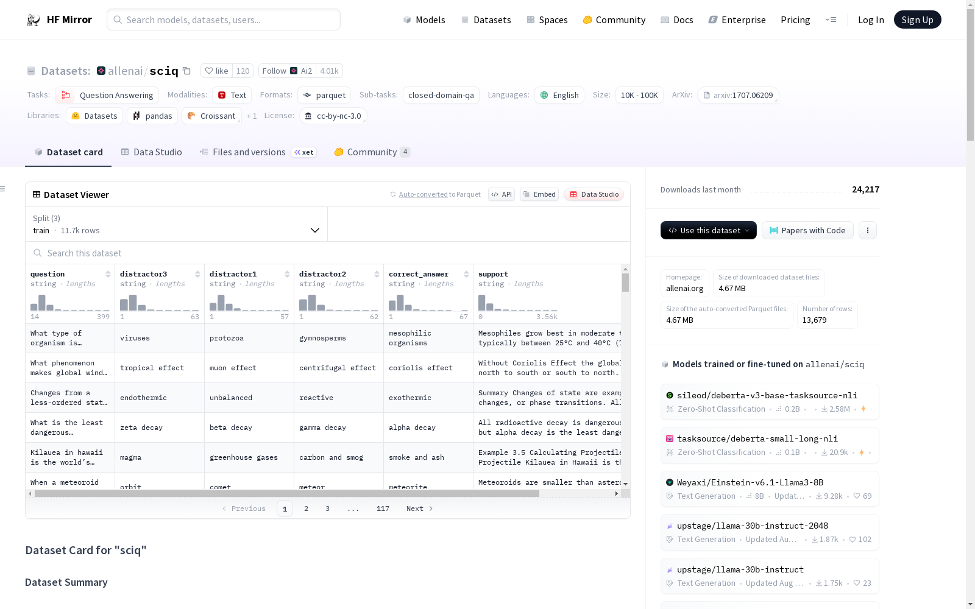The image size is (975, 609).
Task: Click Log In
Action: [x=871, y=20]
